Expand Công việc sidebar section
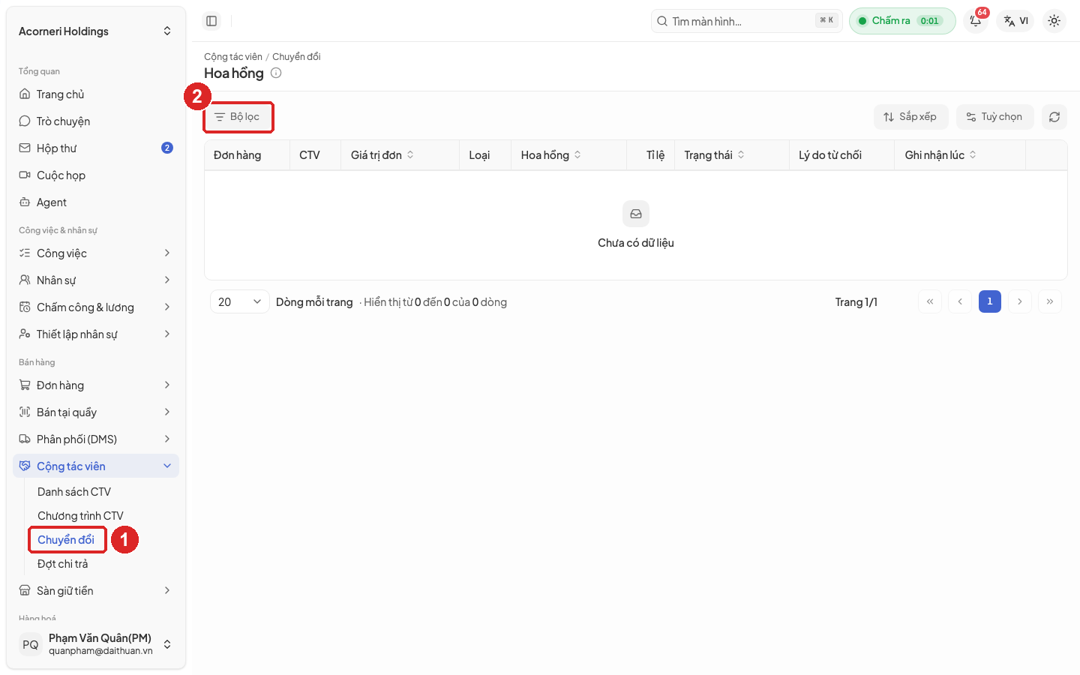Viewport: 1080px width, 675px height. [96, 253]
